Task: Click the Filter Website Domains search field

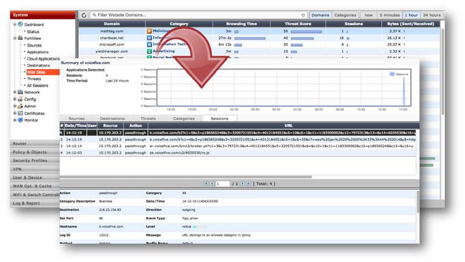Action: pyautogui.click(x=194, y=15)
